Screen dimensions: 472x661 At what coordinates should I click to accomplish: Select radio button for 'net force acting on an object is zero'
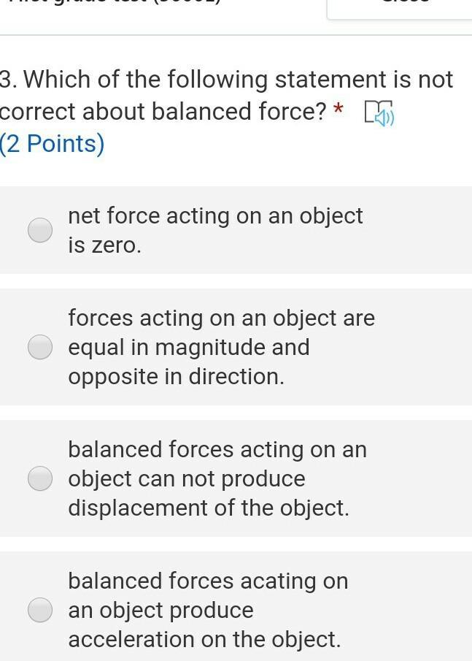[40, 230]
